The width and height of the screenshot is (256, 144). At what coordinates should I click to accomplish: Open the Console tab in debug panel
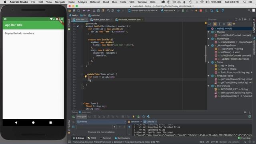(x=150, y=122)
